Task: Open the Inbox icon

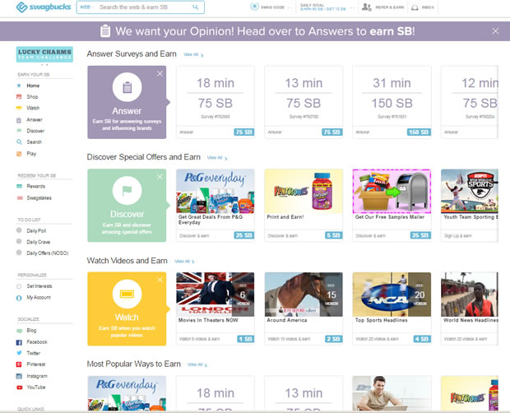Action: [x=415, y=7]
